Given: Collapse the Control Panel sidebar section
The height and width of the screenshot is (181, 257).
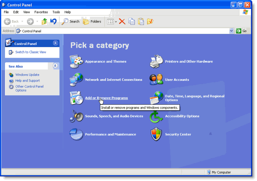Looking at the screenshot, I should point(55,43).
